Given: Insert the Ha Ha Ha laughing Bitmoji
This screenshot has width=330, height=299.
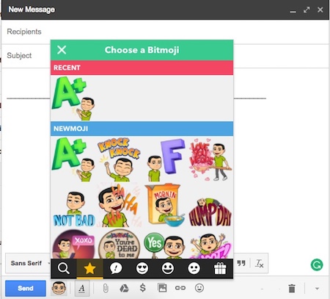Looking at the screenshot, I should coord(119,206).
